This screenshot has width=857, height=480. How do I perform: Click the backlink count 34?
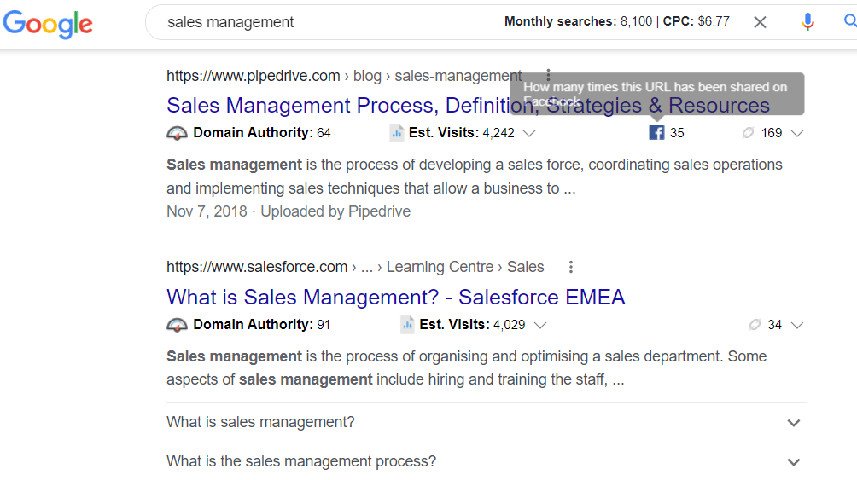click(774, 324)
